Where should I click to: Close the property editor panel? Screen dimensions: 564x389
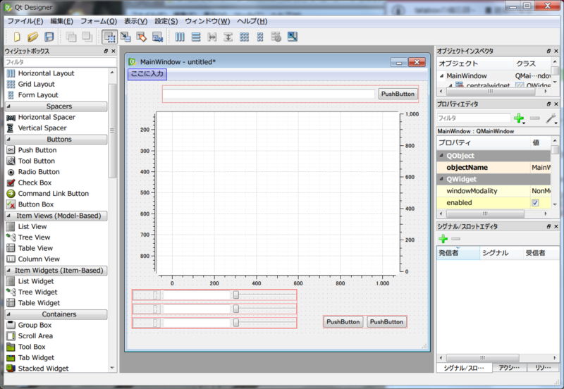tap(556, 104)
